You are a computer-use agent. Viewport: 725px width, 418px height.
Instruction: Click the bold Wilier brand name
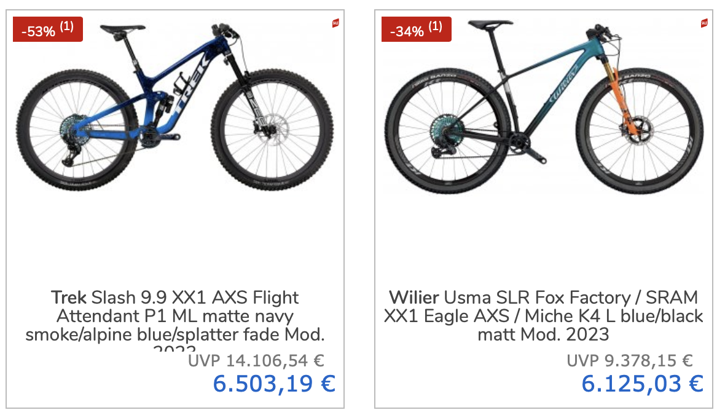click(x=413, y=298)
